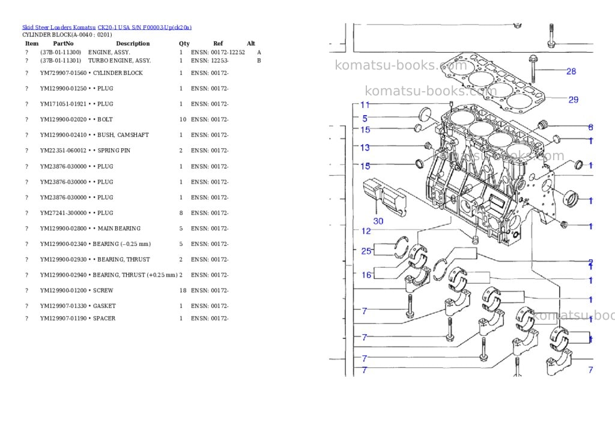Click callout number 11 in diagram

[365, 104]
